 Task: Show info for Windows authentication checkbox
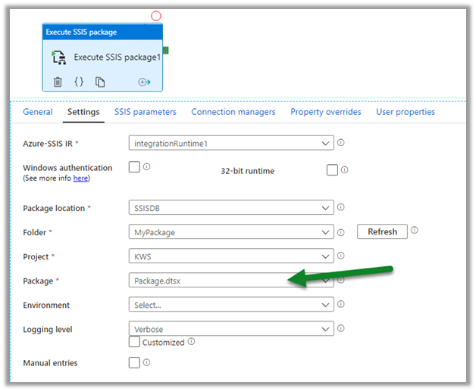click(x=146, y=166)
